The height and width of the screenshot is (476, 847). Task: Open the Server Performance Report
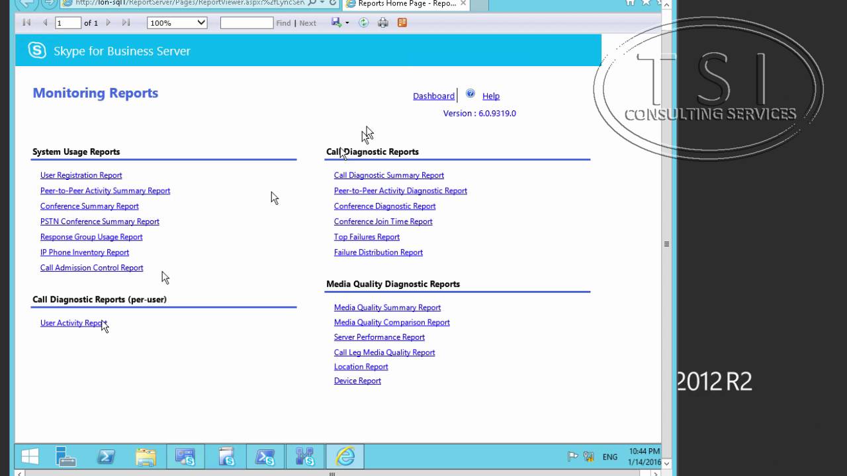coord(379,337)
